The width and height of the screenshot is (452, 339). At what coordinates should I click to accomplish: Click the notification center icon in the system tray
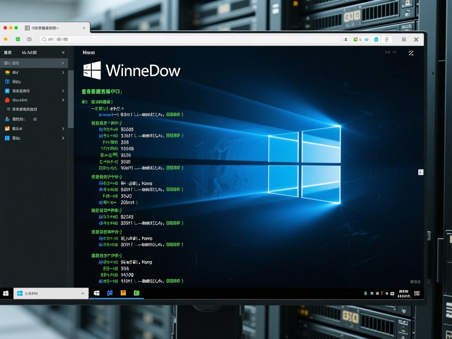pyautogui.click(x=417, y=293)
